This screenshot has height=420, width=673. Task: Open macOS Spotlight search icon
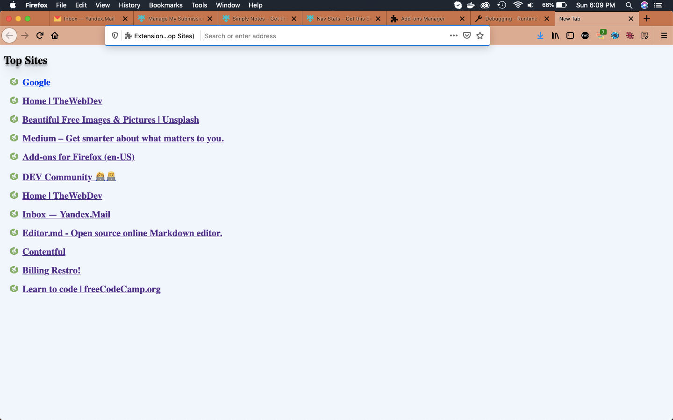point(629,5)
